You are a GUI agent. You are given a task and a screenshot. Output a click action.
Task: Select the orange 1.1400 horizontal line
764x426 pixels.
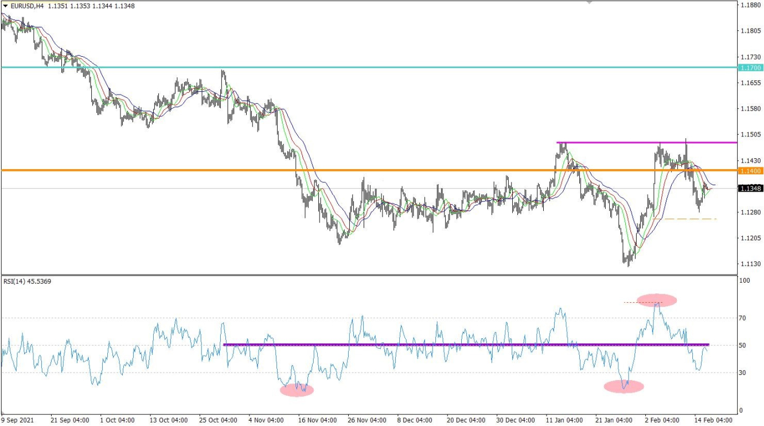click(369, 170)
